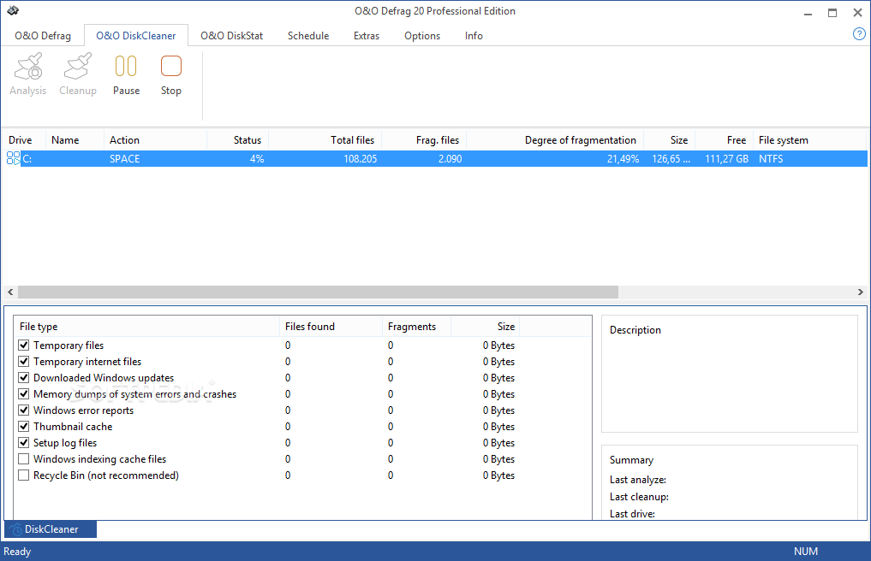Viewport: 871px width, 561px height.
Task: Uncheck Temporary files checkbox
Action: click(x=23, y=345)
